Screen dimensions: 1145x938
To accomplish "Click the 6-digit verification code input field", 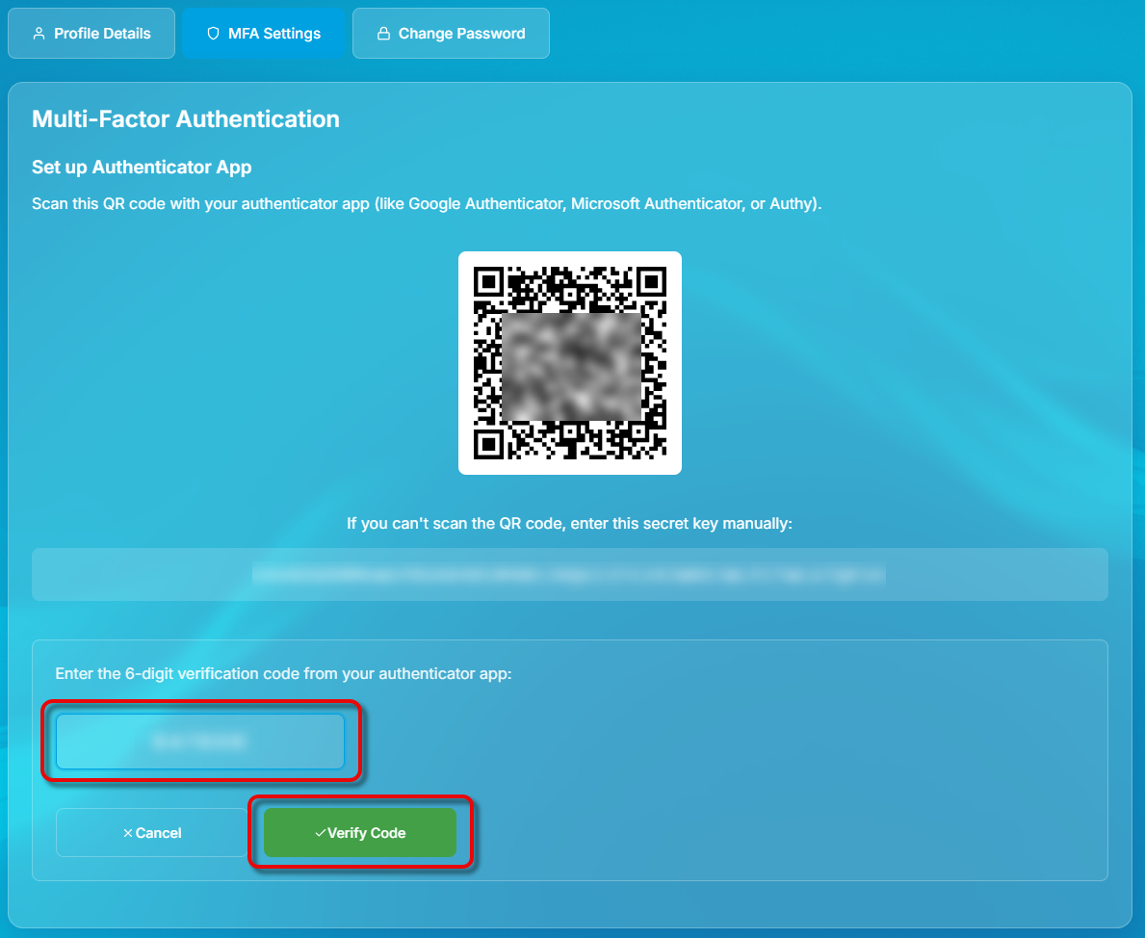I will pos(200,742).
